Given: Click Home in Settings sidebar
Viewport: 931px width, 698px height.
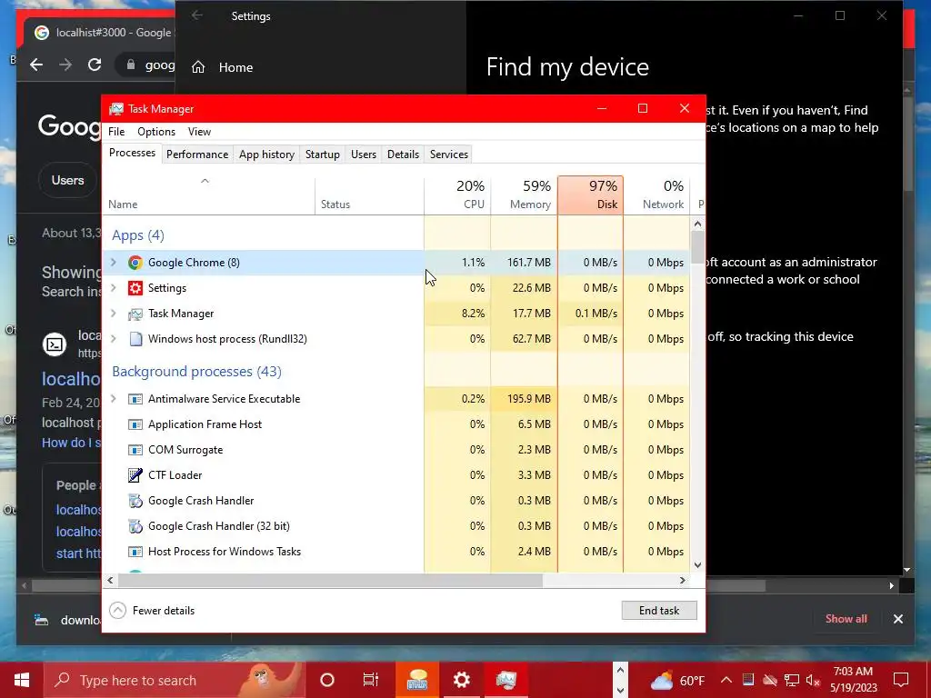Looking at the screenshot, I should coord(235,67).
